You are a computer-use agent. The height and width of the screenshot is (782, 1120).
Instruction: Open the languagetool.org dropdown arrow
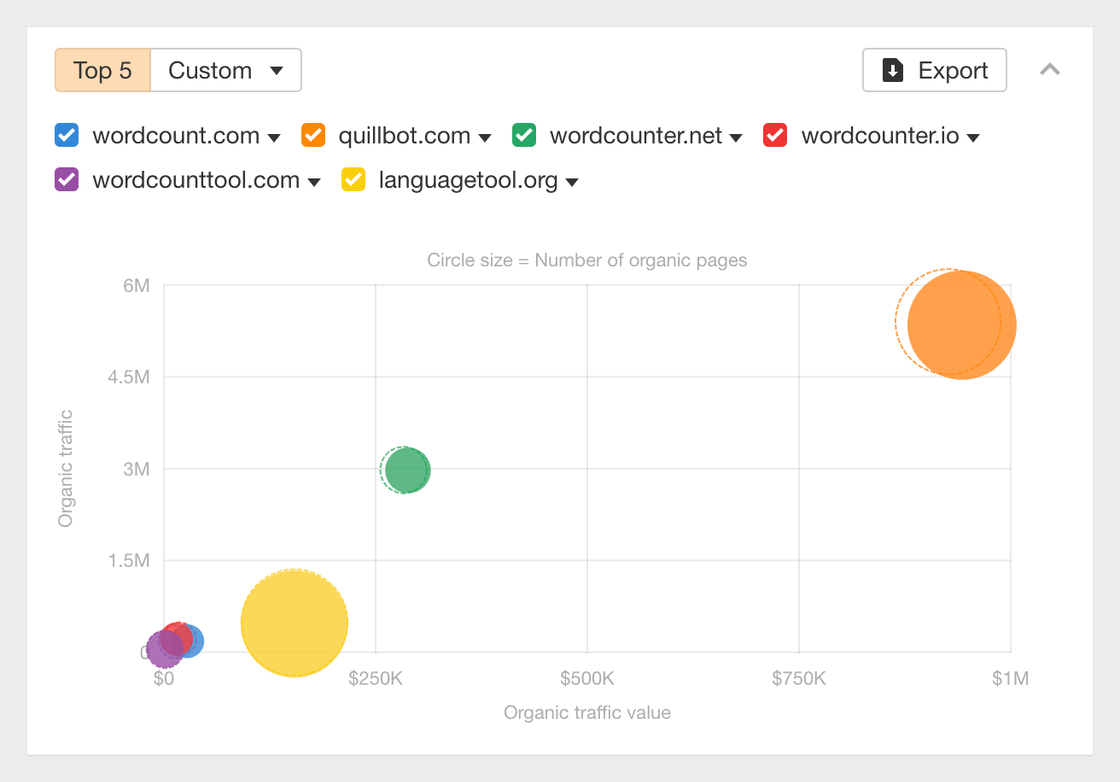[573, 181]
